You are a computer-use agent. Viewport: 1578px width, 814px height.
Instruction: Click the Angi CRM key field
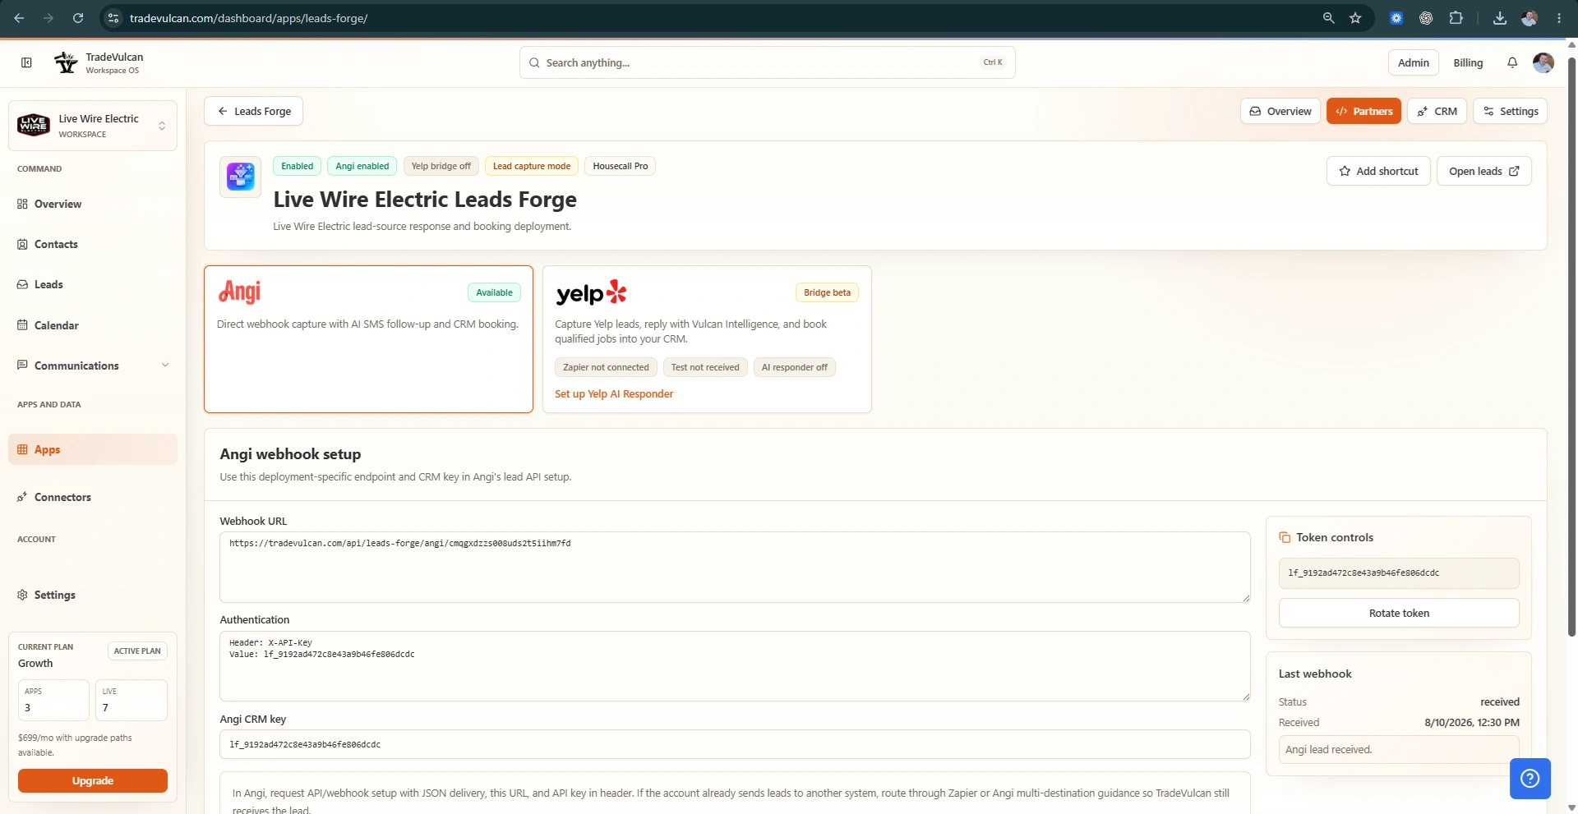735,744
